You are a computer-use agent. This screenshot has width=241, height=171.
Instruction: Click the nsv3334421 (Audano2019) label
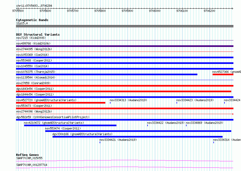coord(118,140)
